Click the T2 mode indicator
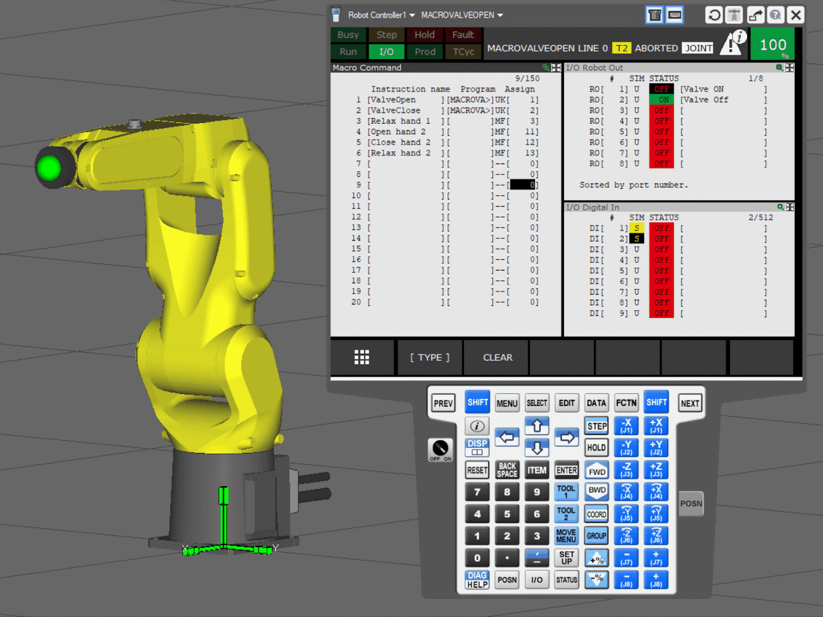 [621, 48]
